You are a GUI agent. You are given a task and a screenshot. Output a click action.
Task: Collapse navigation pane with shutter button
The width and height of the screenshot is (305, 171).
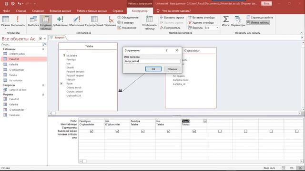click(x=45, y=38)
